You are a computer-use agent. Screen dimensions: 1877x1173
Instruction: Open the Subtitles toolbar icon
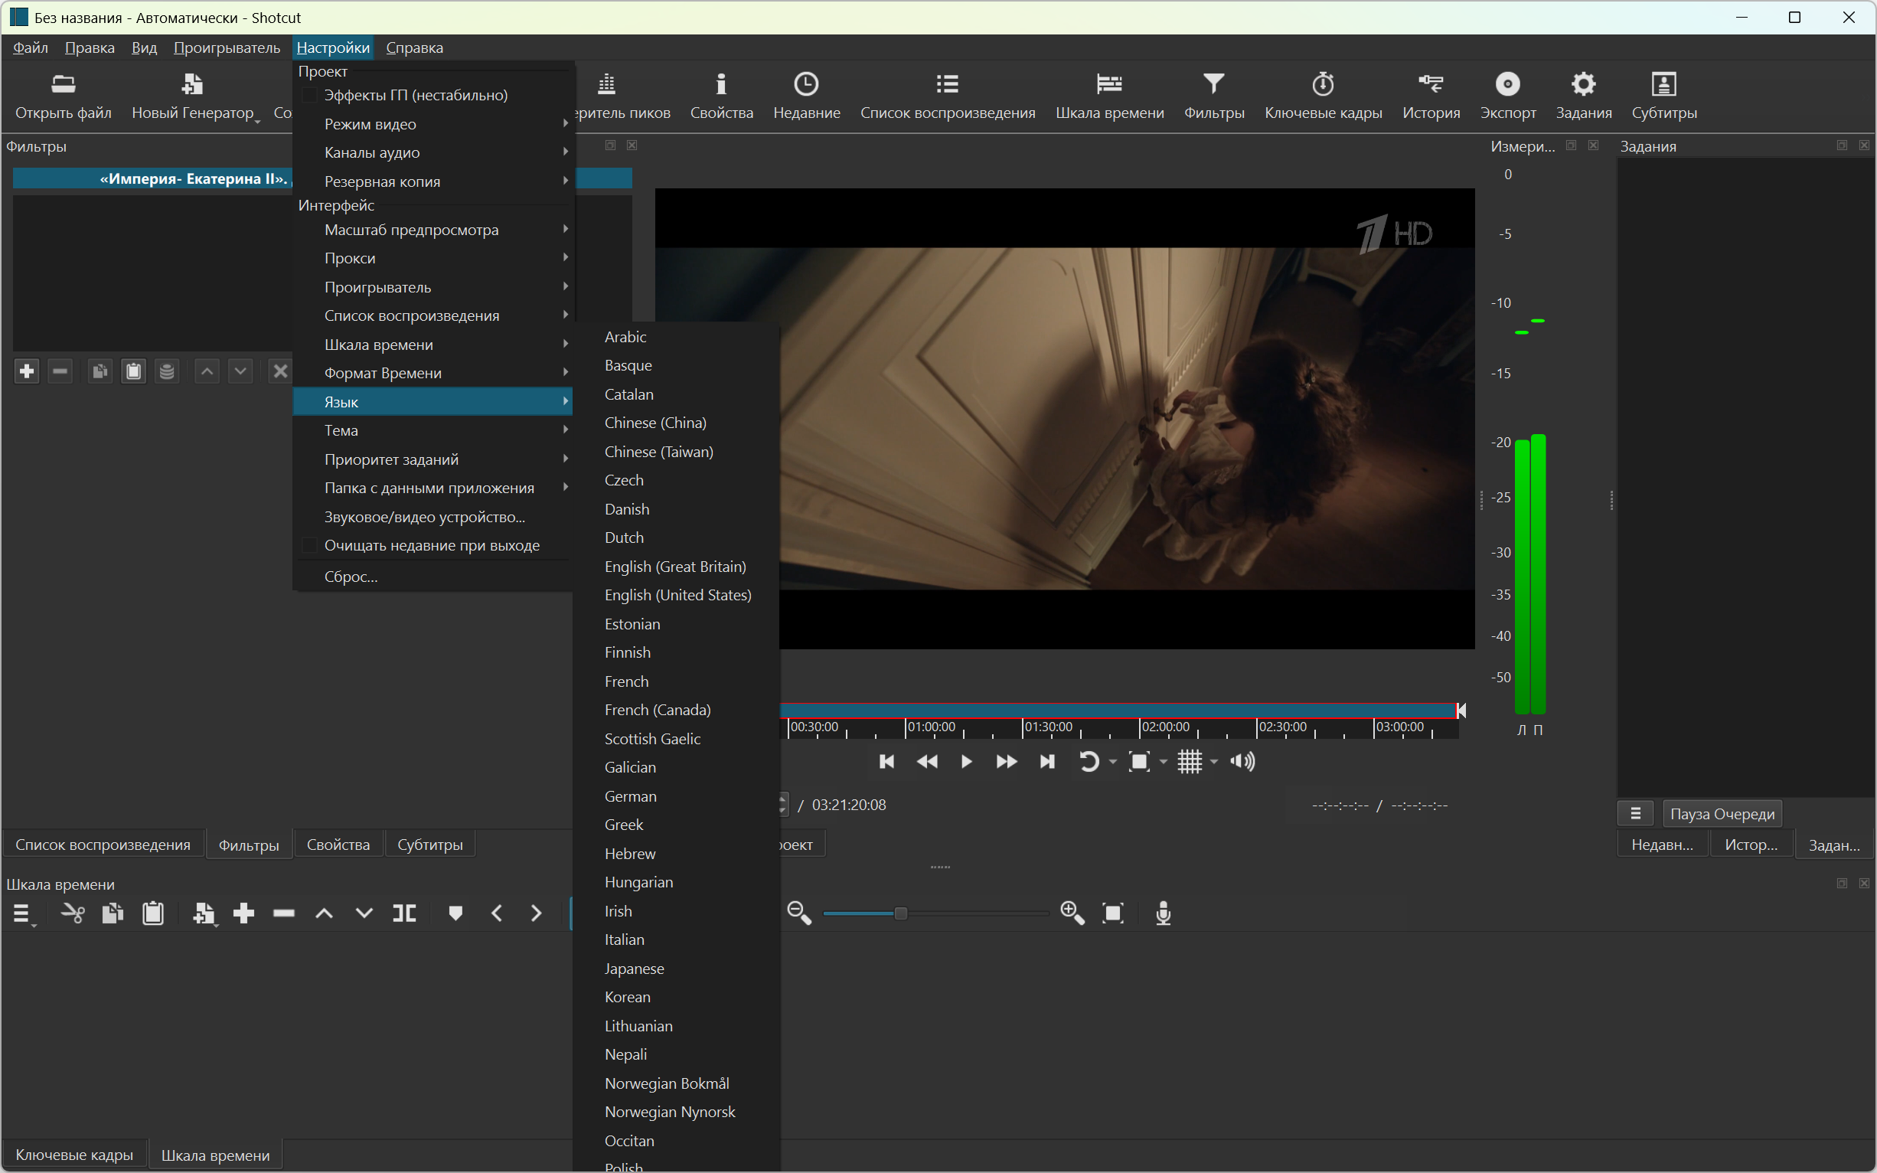point(1663,83)
